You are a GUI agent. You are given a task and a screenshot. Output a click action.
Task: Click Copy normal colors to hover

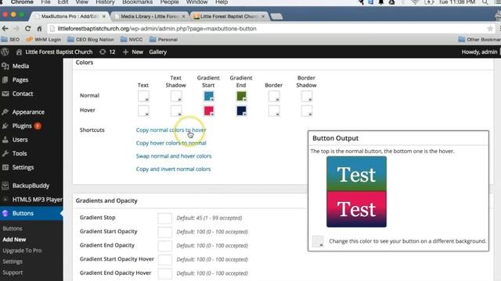click(x=171, y=130)
